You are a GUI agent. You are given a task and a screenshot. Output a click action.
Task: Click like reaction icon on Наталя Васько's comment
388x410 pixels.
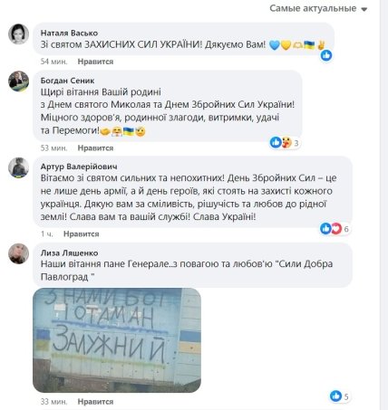point(326,55)
